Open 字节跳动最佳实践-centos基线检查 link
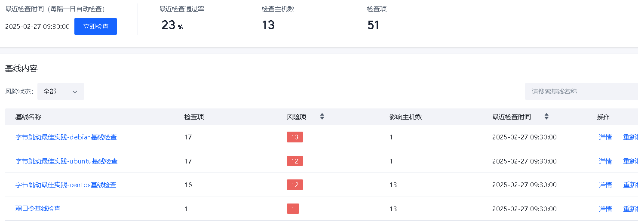The image size is (638, 222). [66, 185]
